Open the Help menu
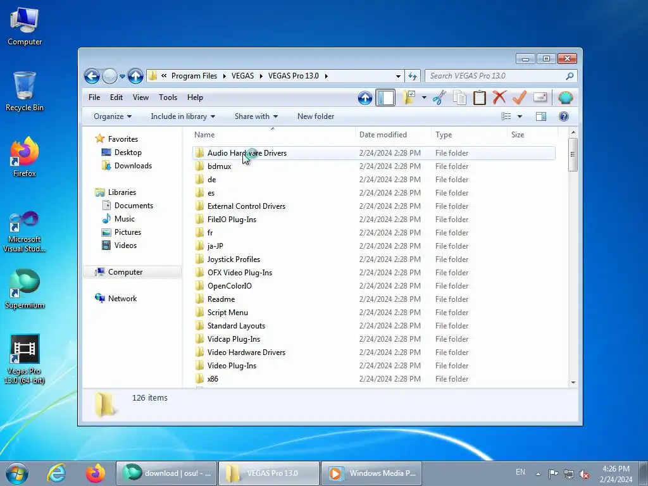 195,97
